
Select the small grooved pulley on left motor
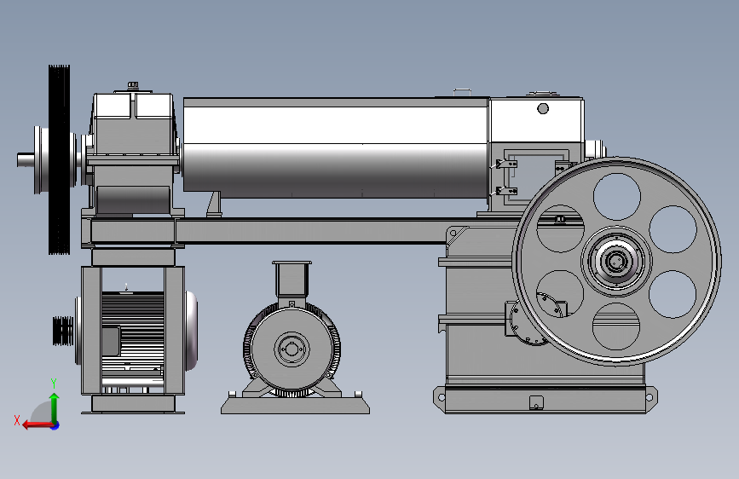[63, 331]
